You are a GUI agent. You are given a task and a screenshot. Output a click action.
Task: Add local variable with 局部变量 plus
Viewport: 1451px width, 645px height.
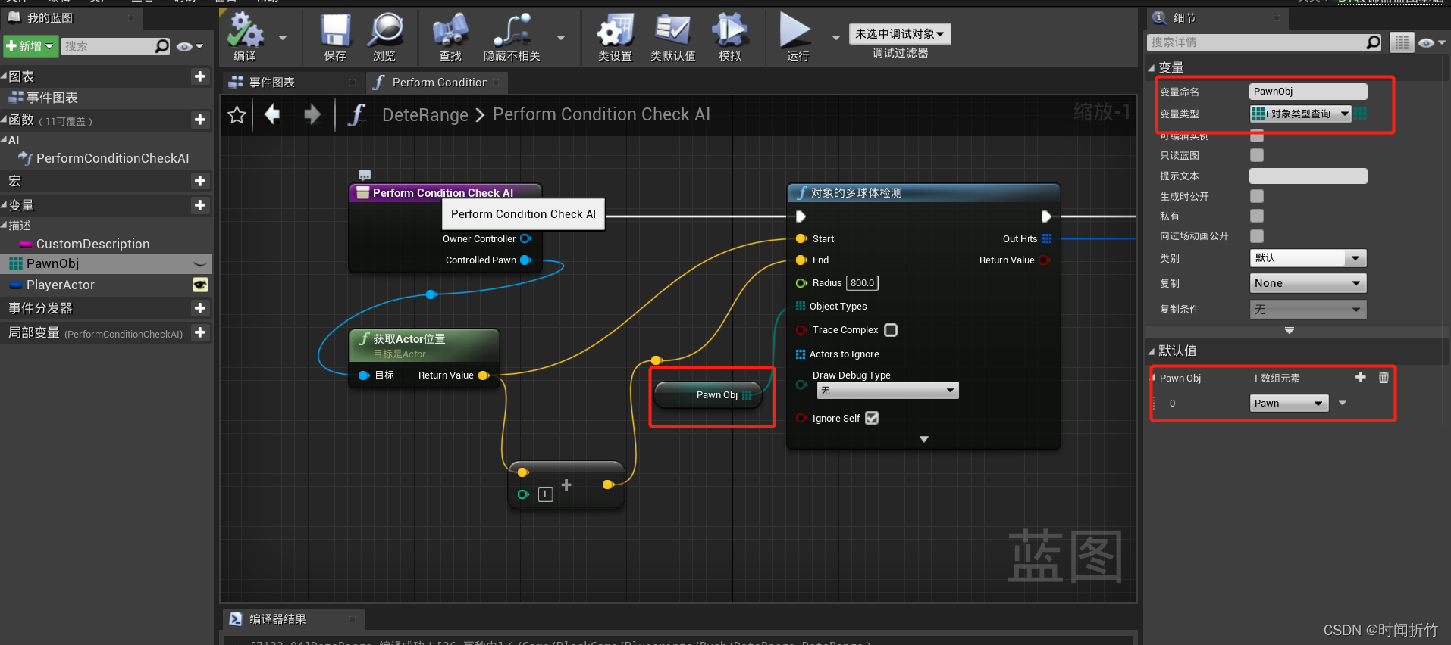click(x=200, y=332)
